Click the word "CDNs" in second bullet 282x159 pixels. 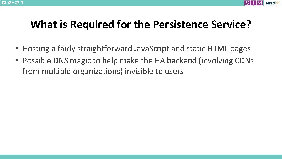[244, 61]
